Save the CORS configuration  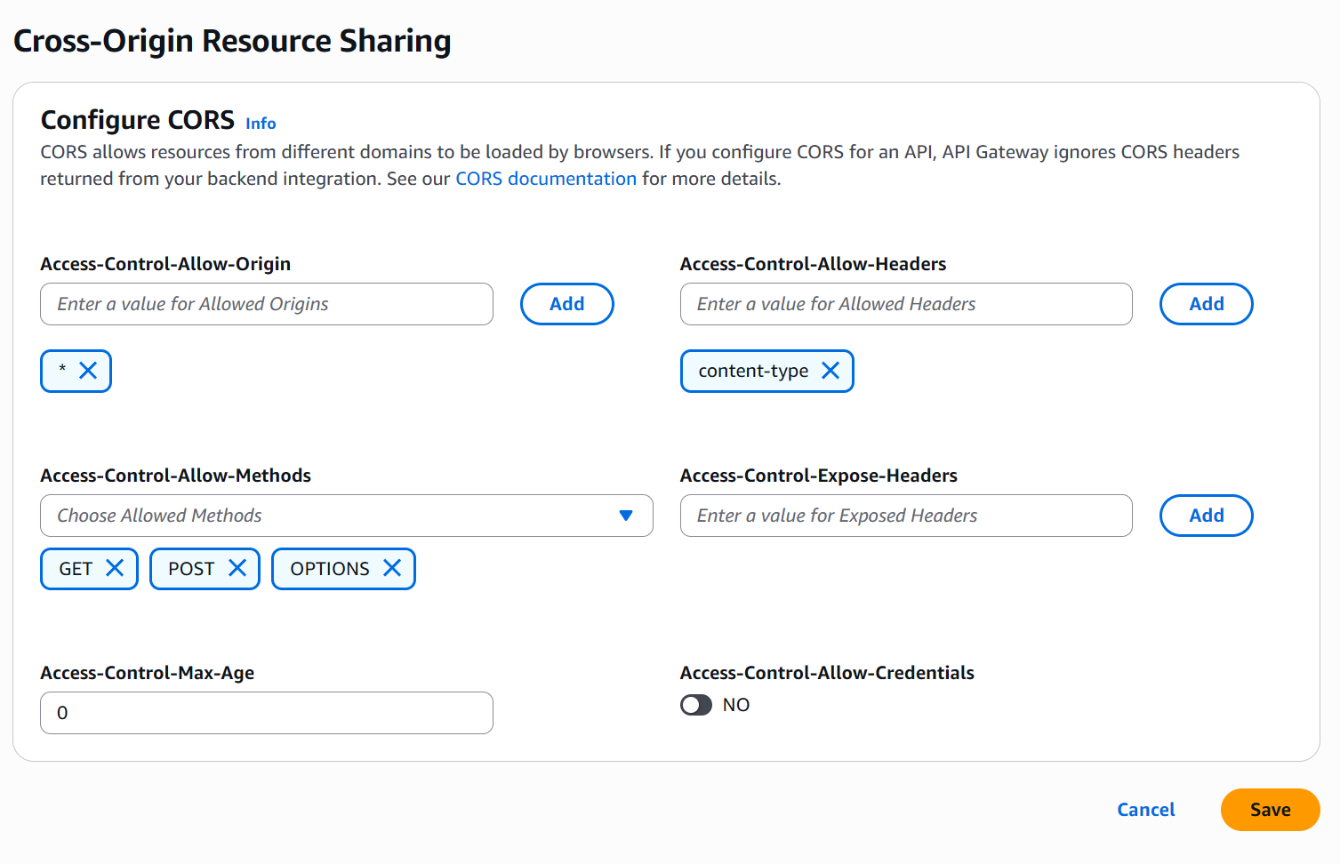(x=1270, y=810)
